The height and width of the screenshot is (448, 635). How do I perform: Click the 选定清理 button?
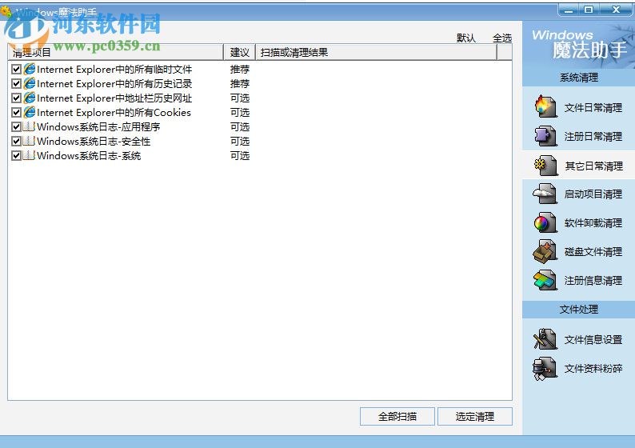[474, 417]
